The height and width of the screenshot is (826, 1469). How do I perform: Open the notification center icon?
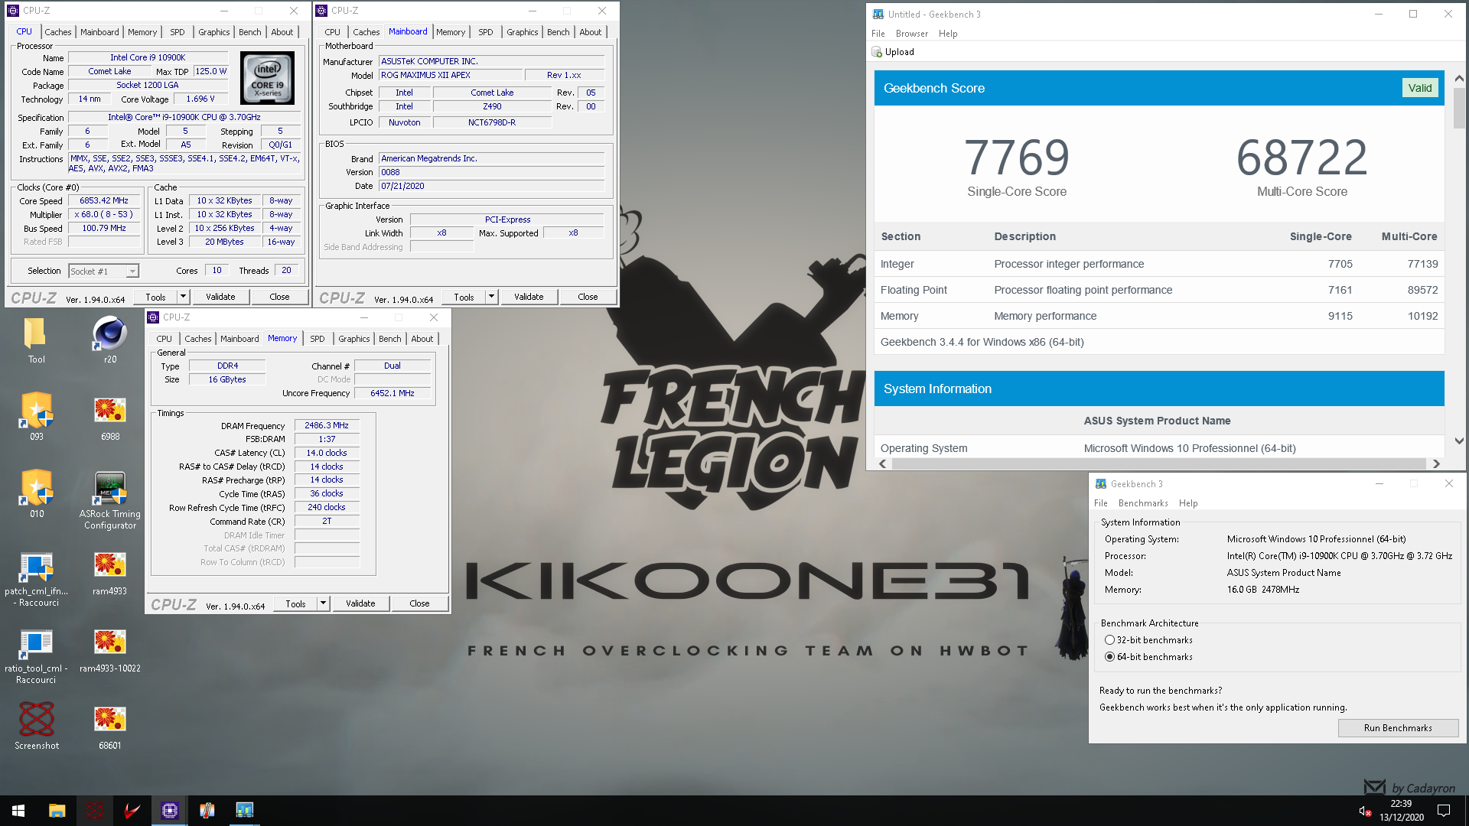click(1444, 811)
